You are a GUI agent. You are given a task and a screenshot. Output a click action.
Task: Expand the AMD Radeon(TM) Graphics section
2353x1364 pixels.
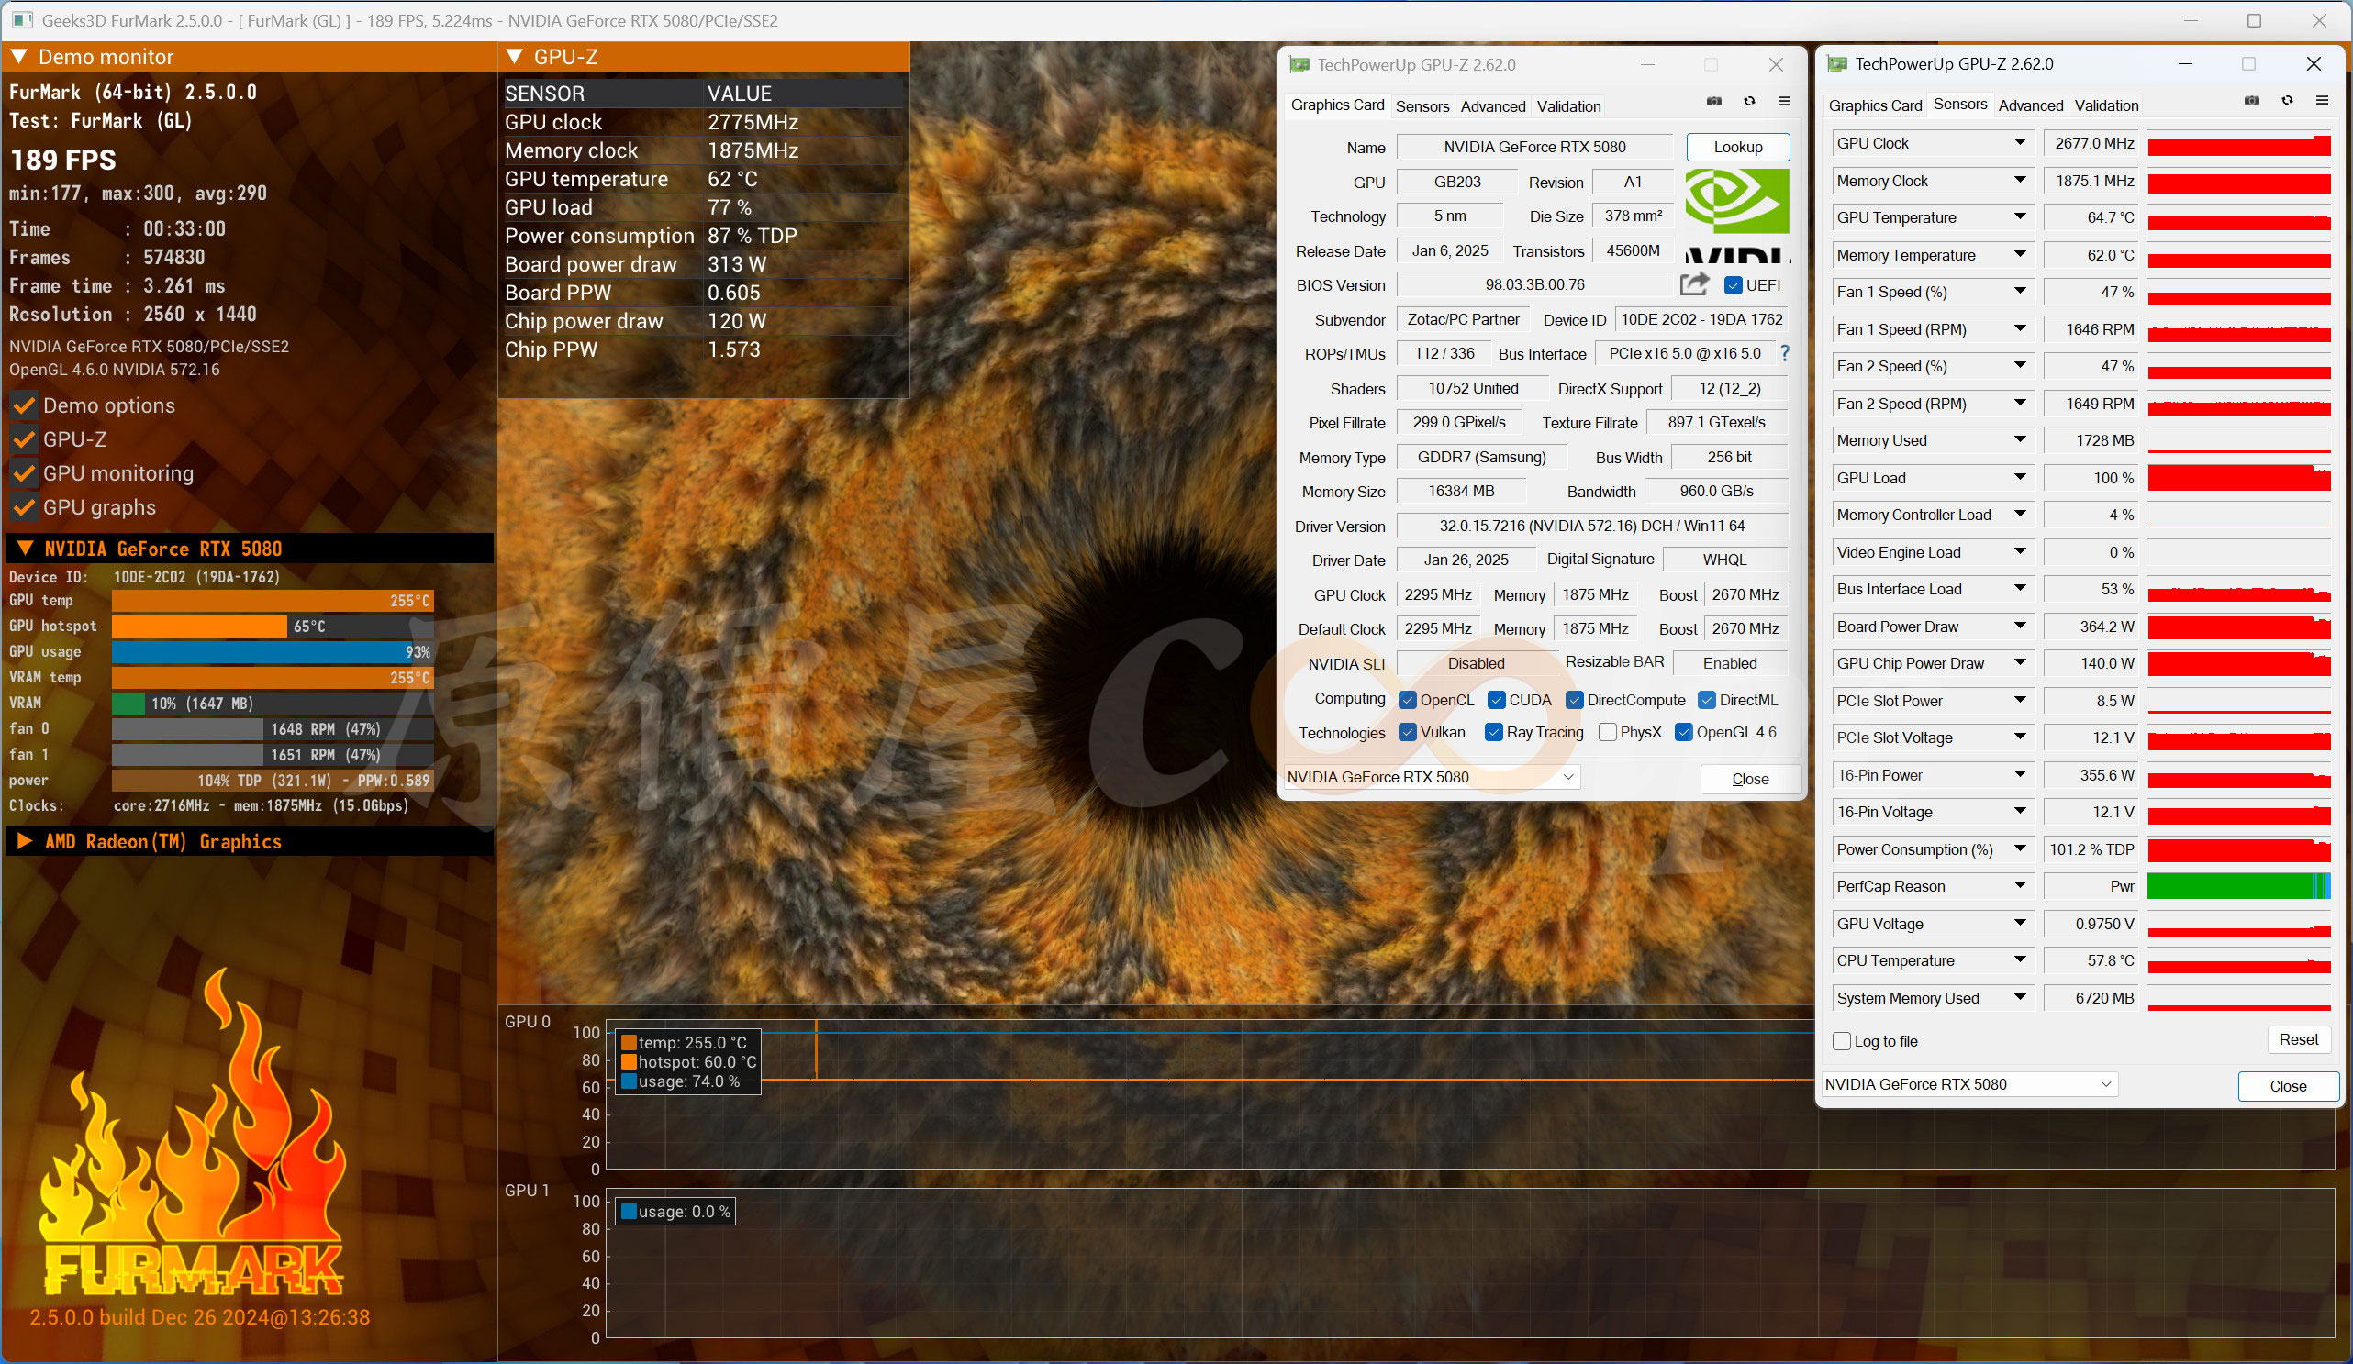(x=25, y=841)
